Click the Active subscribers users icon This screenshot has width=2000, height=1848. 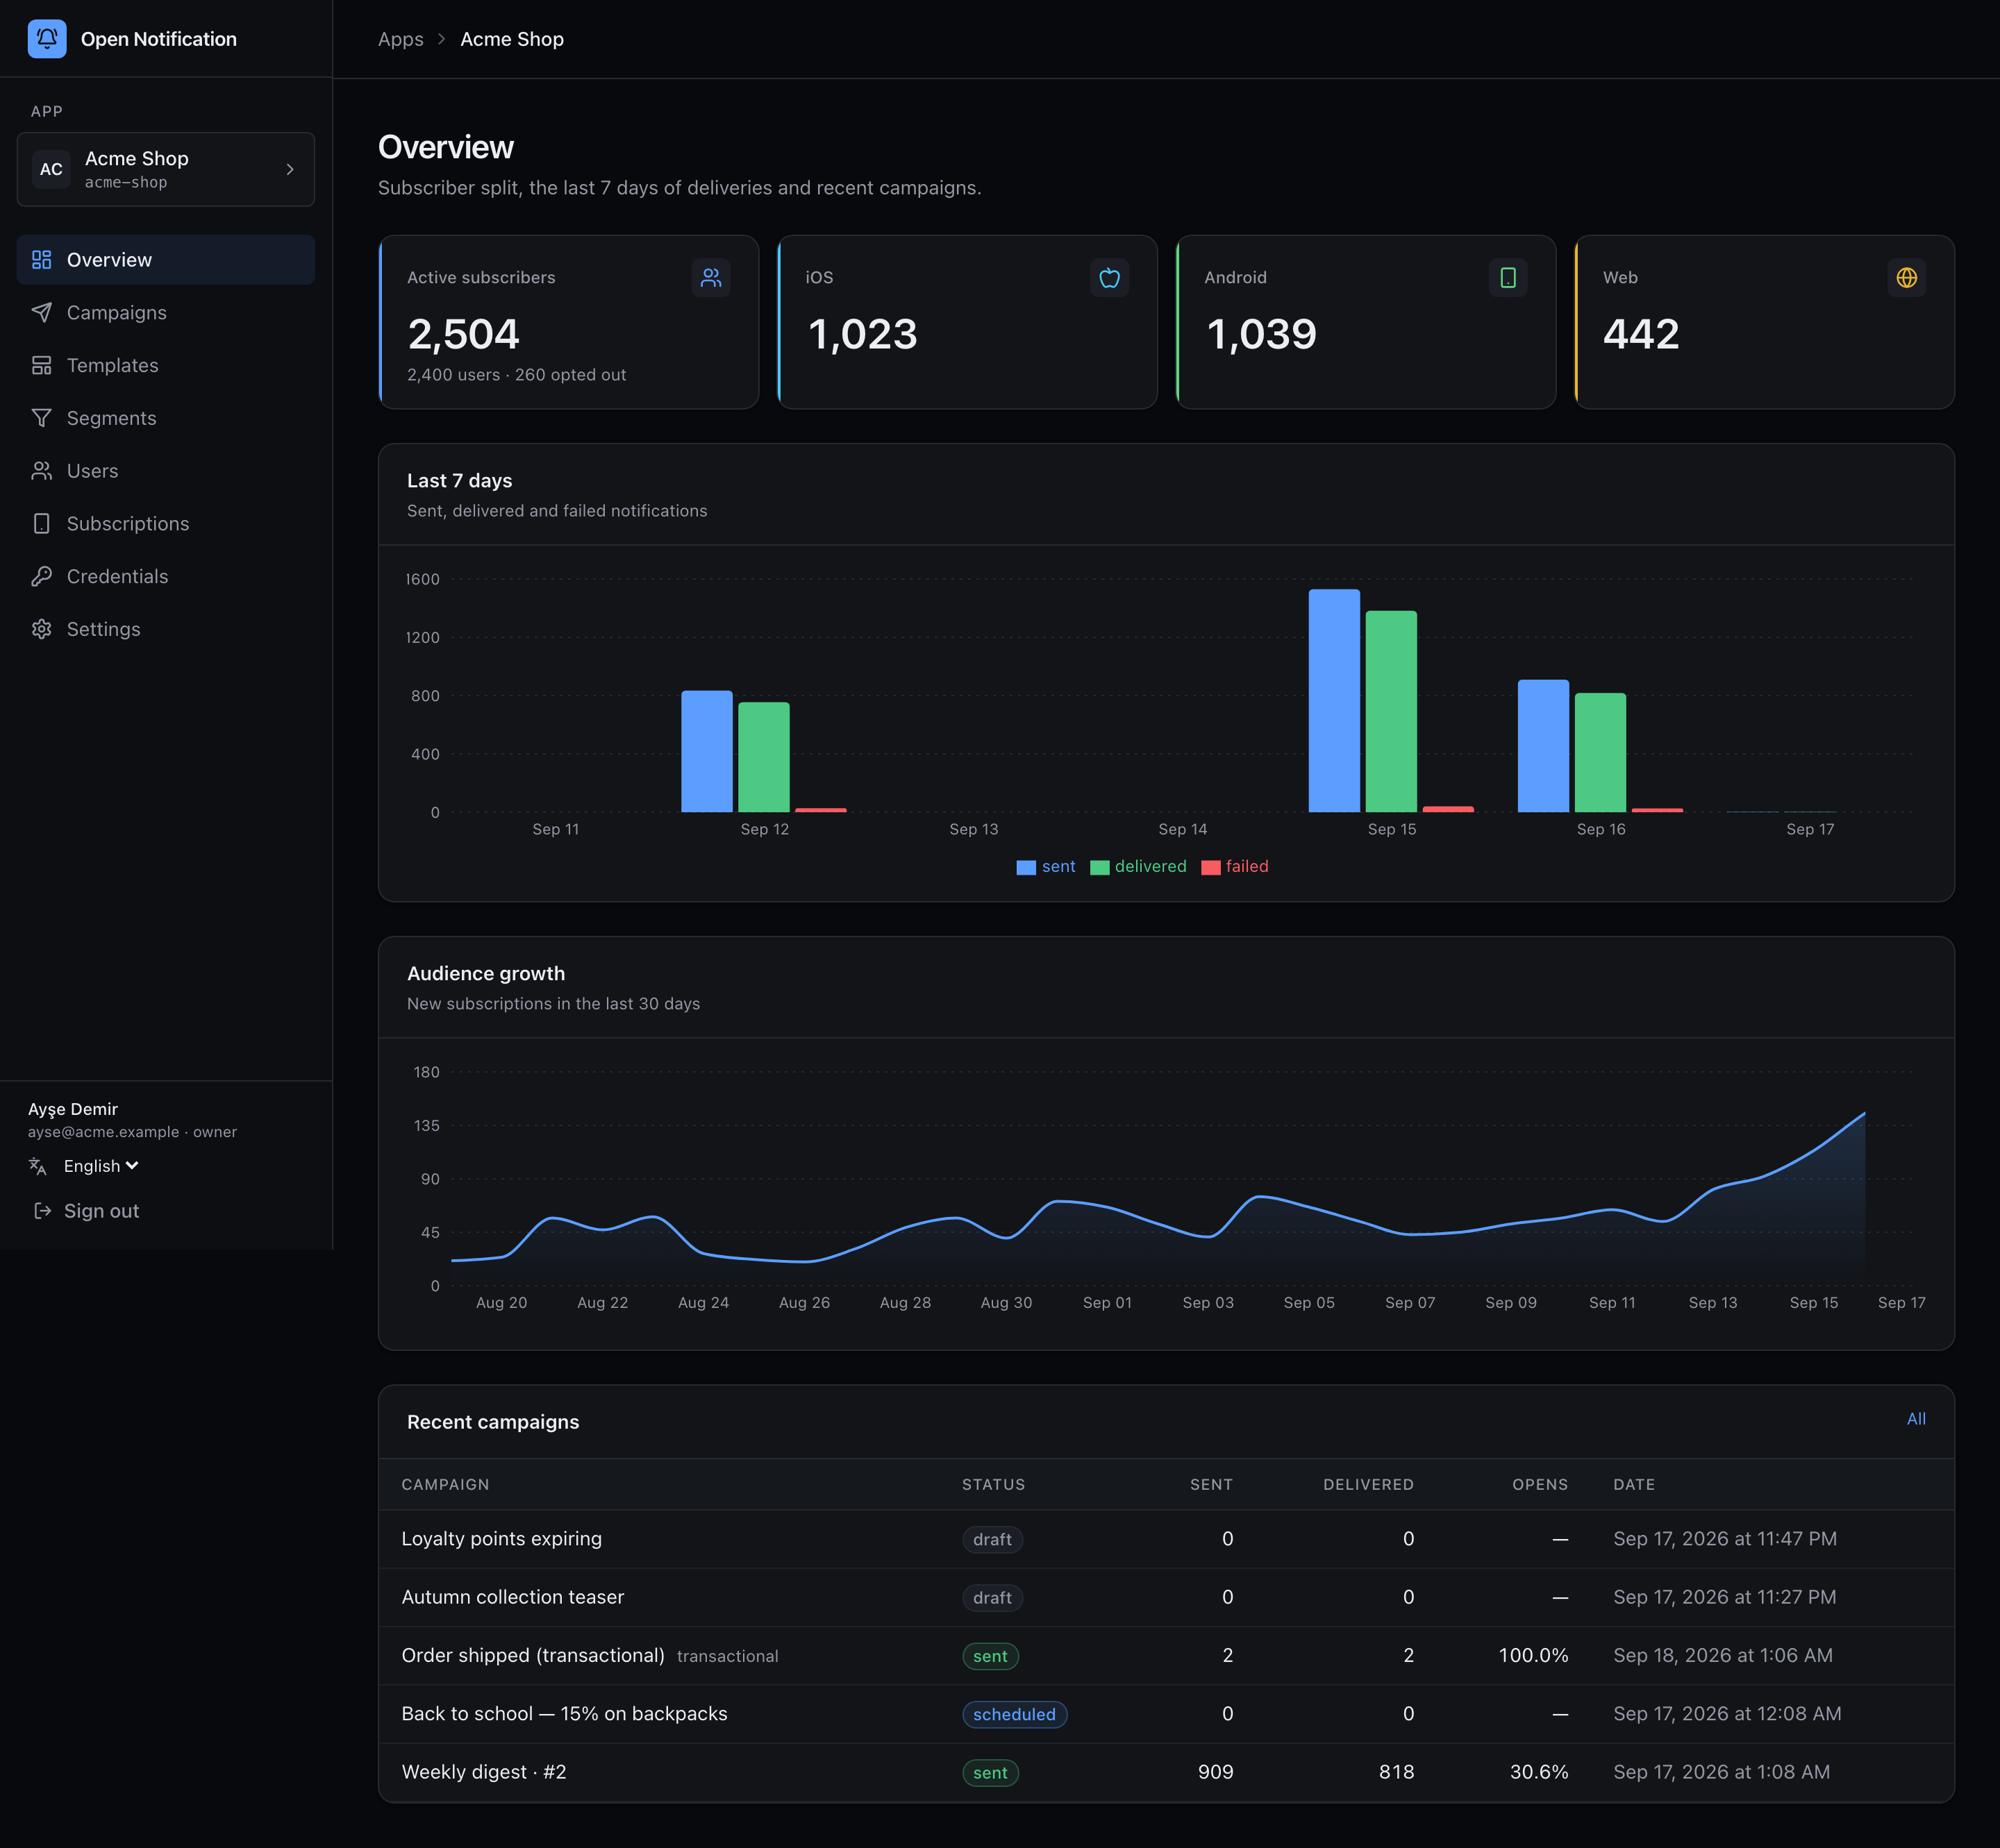coord(710,278)
